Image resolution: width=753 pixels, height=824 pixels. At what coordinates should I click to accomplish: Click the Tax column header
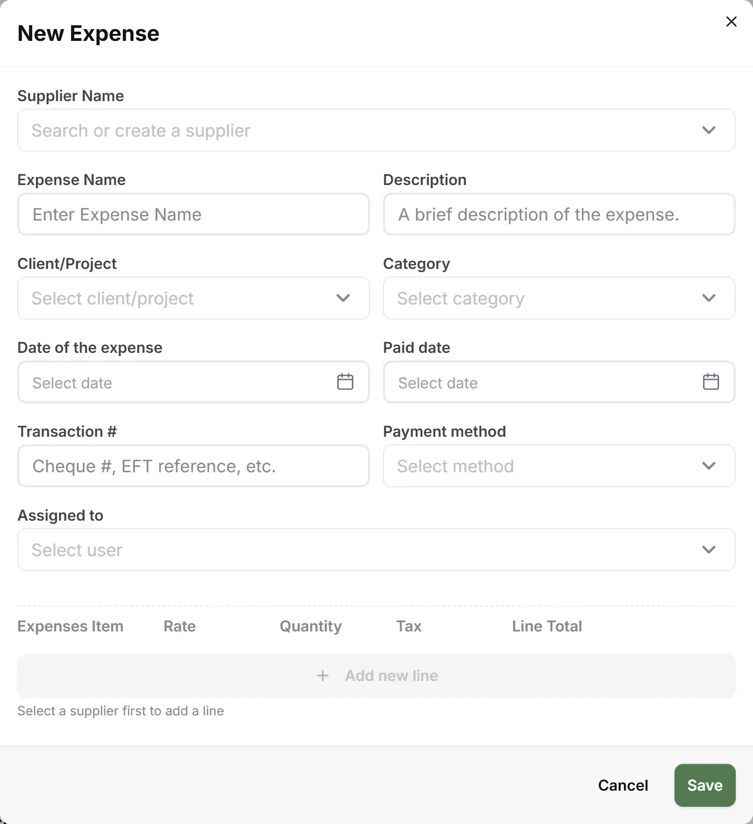[409, 626]
